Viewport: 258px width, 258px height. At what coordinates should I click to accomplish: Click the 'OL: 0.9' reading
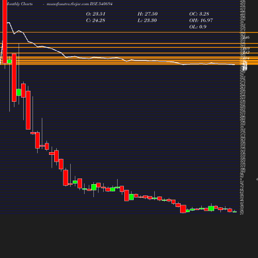coord(198,27)
